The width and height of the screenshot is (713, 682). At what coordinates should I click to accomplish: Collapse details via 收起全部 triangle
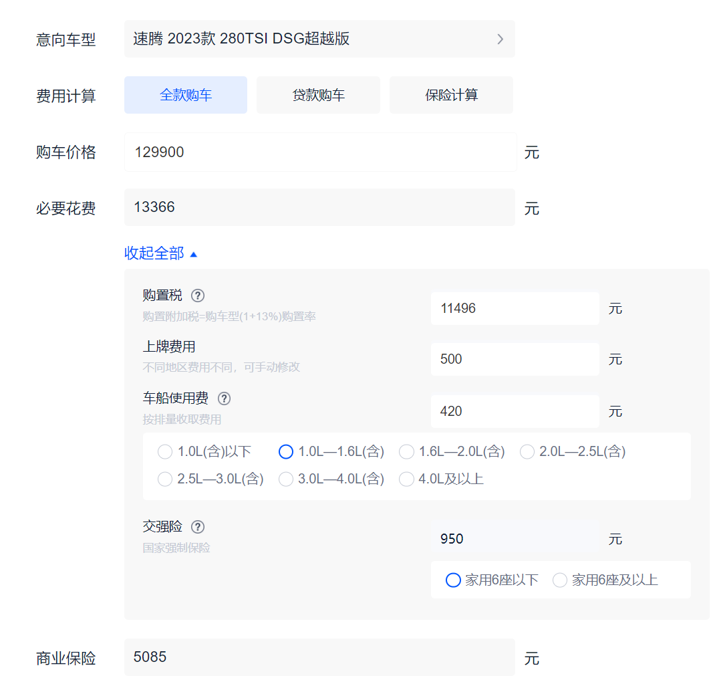[x=194, y=255]
